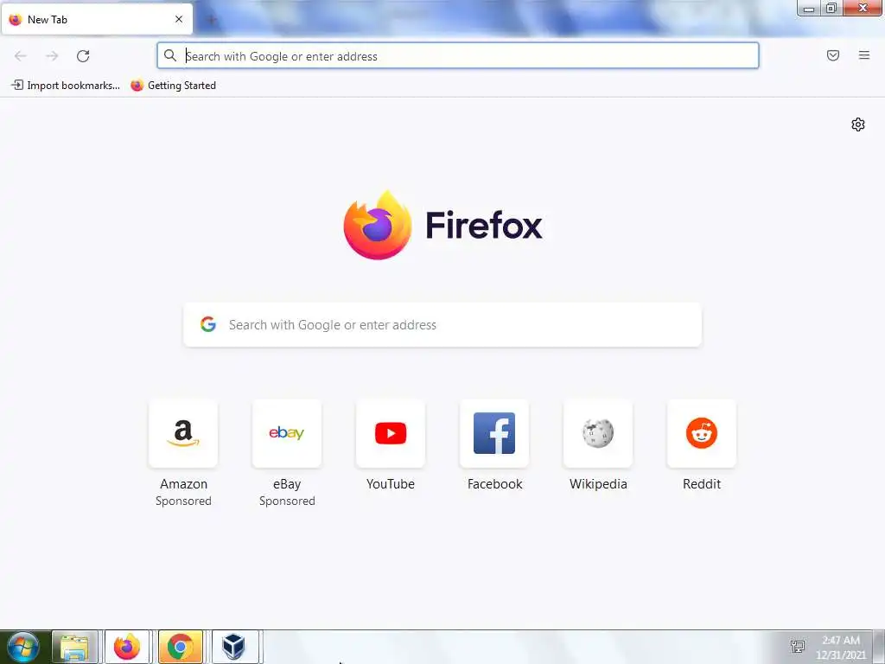Click the Amazon label text
Viewport: 885px width, 664px height.
point(183,484)
